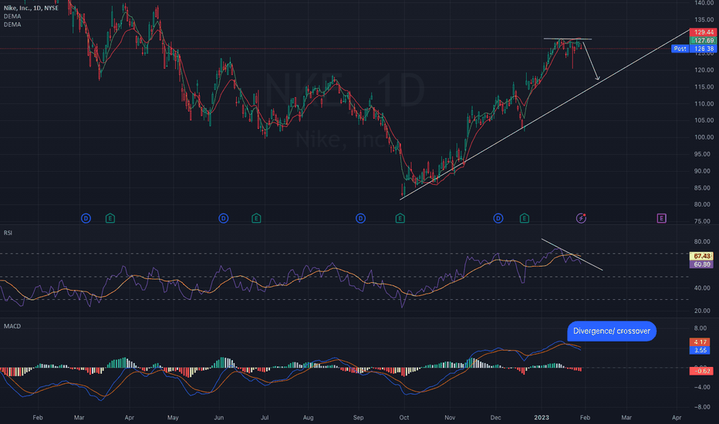The width and height of the screenshot is (719, 424).
Task: Show the dividend D marker in early December
Action: 498,218
